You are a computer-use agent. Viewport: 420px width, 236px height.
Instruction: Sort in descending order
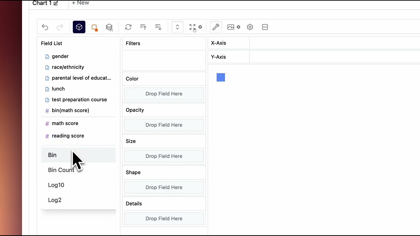(158, 27)
